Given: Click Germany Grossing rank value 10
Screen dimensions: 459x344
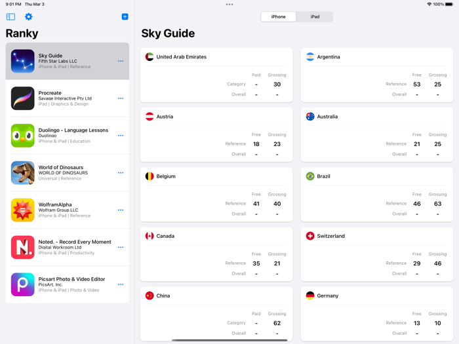Looking at the screenshot, I should 437,323.
